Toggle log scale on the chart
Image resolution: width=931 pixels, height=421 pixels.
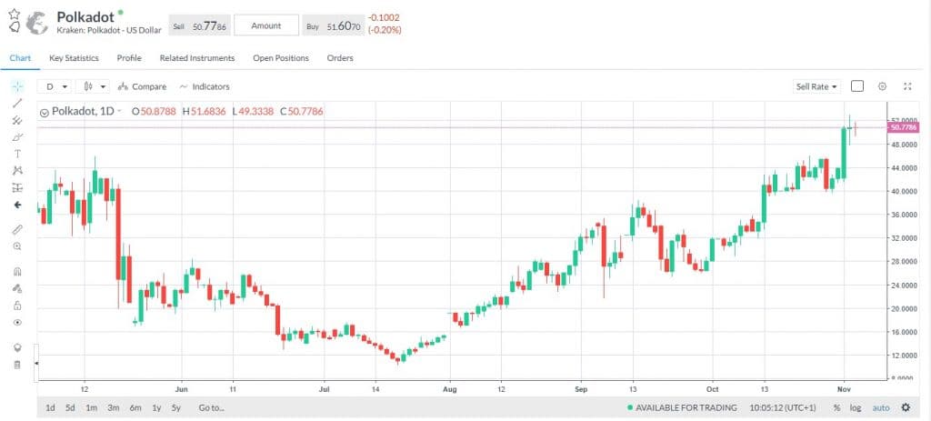(x=855, y=408)
